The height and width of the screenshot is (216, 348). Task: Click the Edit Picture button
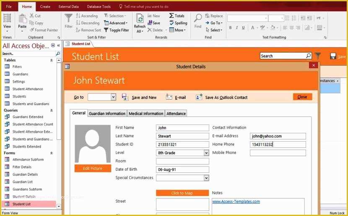click(x=93, y=168)
